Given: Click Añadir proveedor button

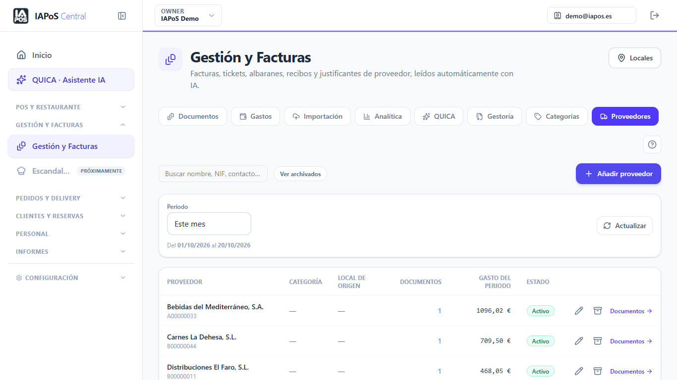Looking at the screenshot, I should [x=619, y=174].
